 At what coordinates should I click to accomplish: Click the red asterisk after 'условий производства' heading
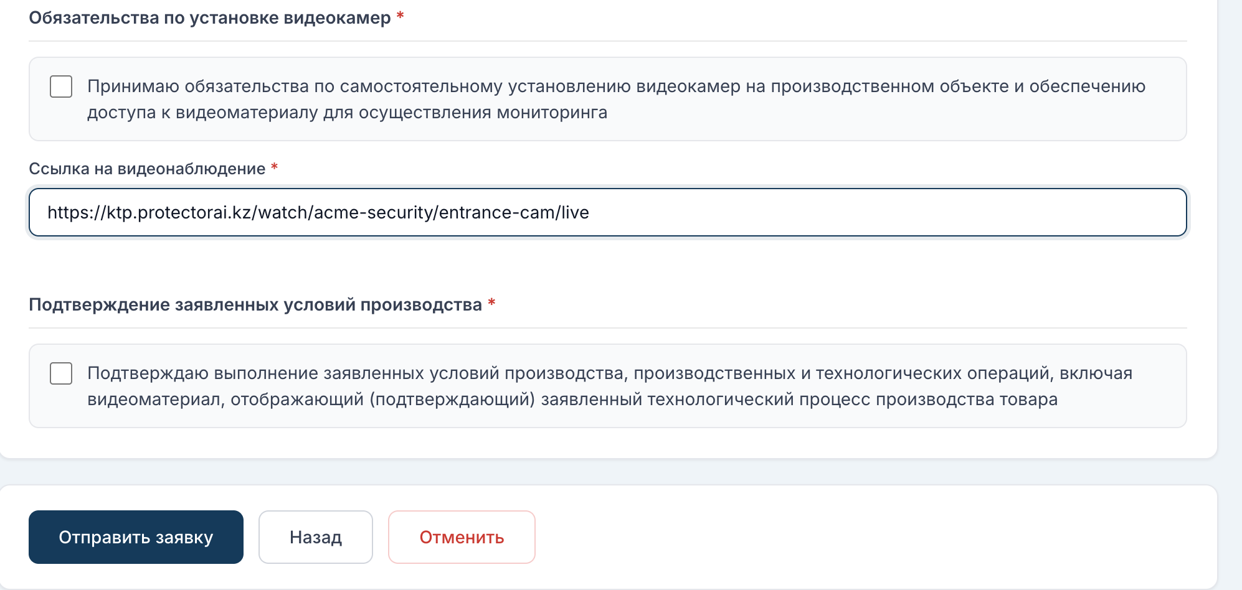point(491,302)
